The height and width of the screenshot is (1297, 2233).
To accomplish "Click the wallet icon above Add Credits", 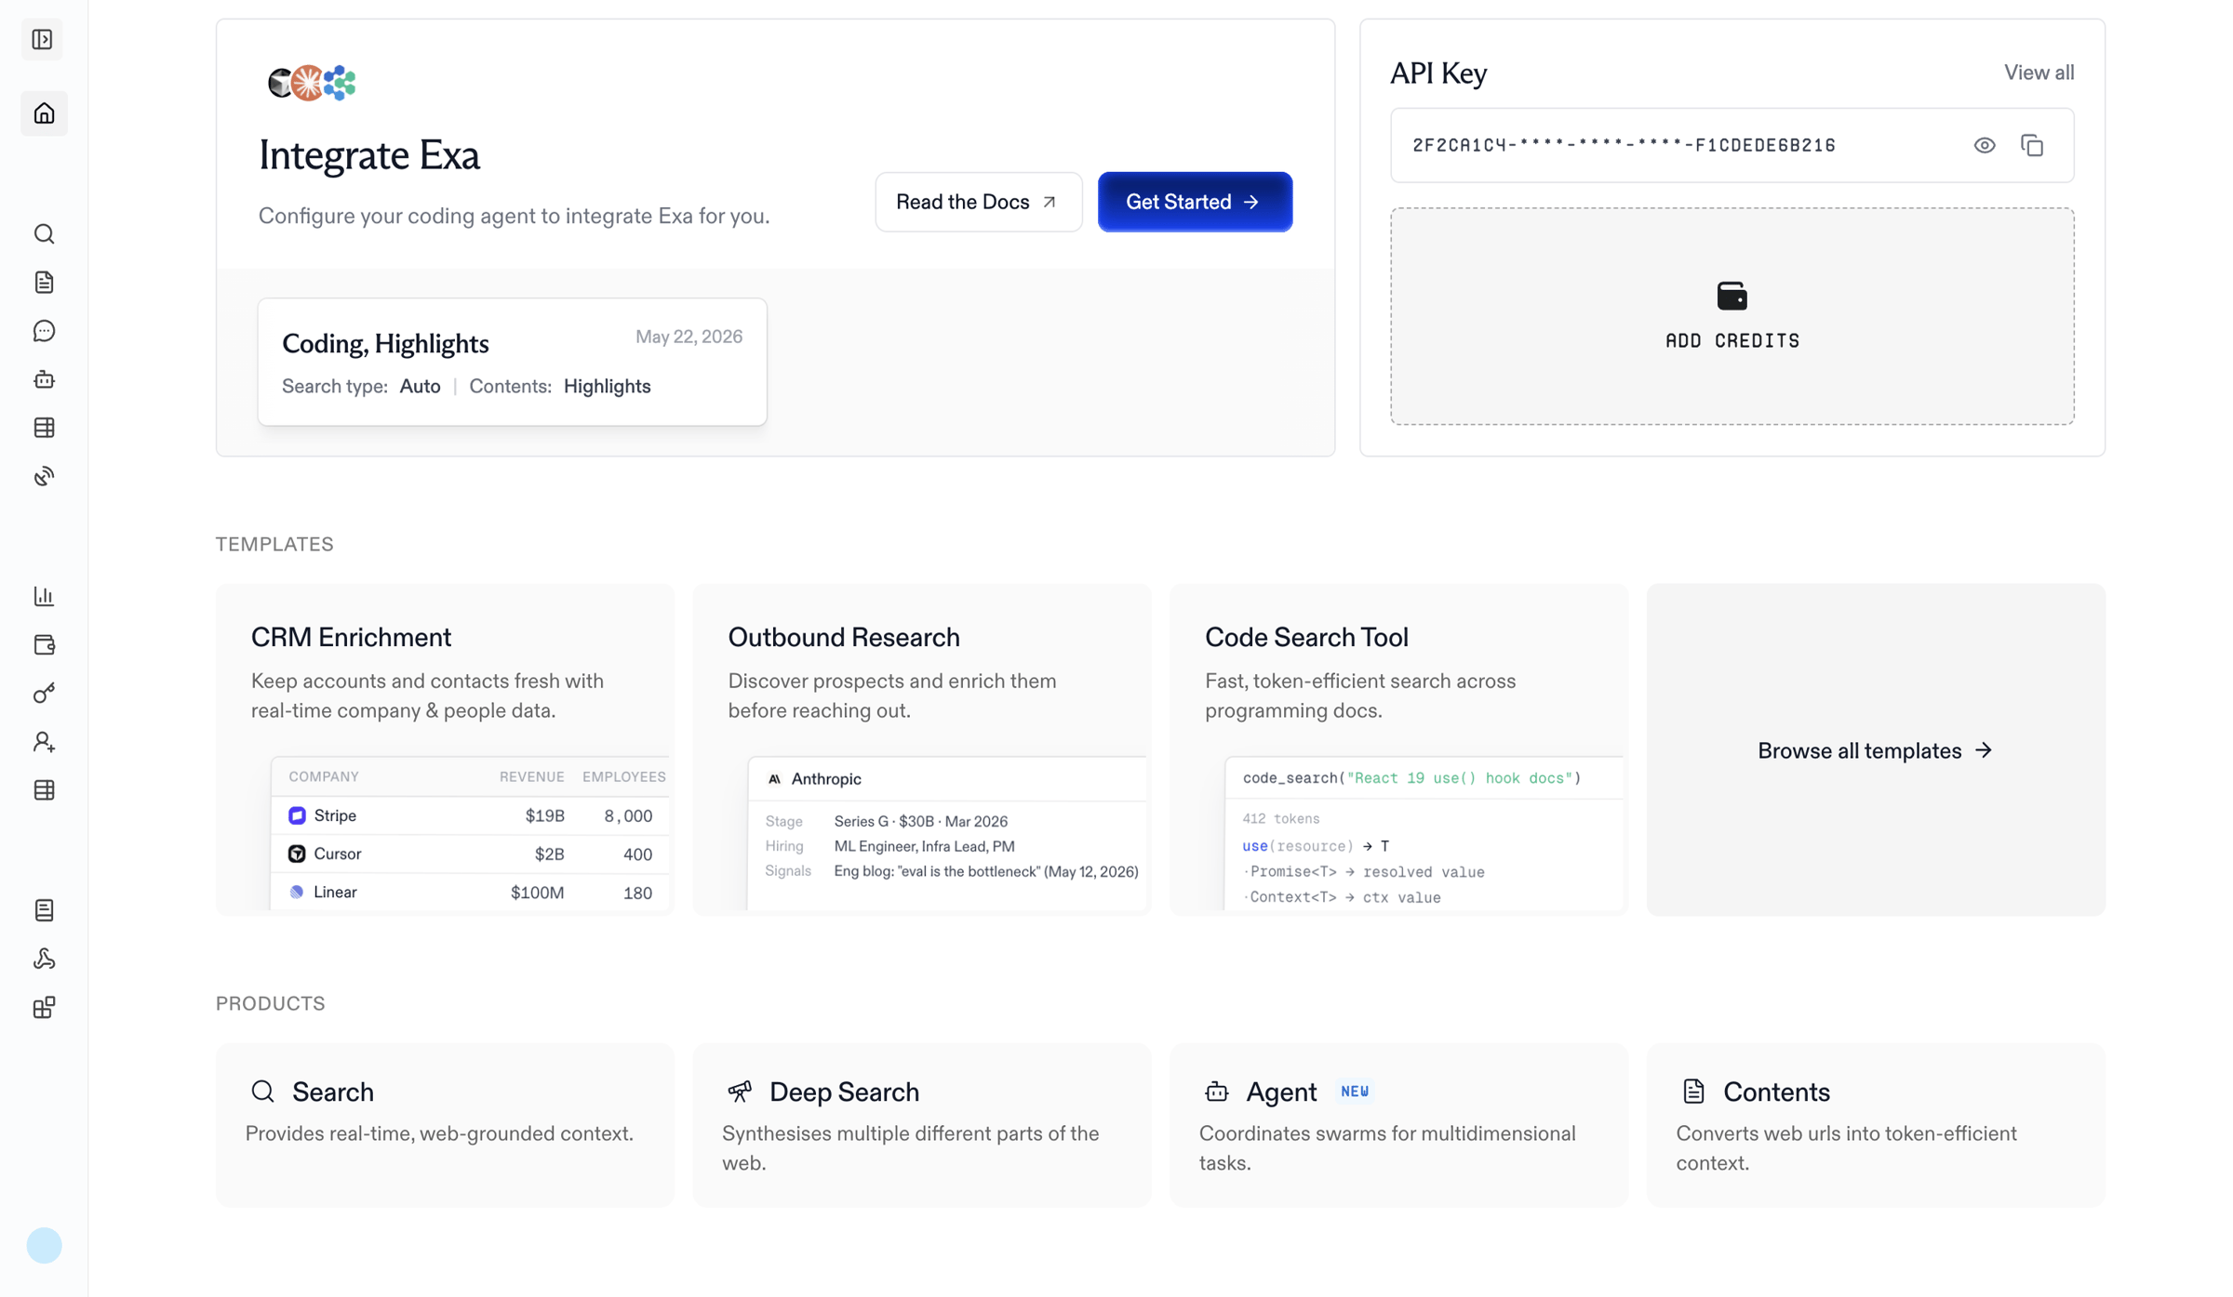I will (x=1732, y=296).
